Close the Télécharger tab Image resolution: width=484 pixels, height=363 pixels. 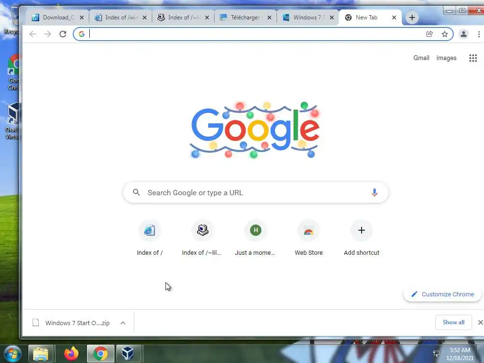tap(269, 17)
